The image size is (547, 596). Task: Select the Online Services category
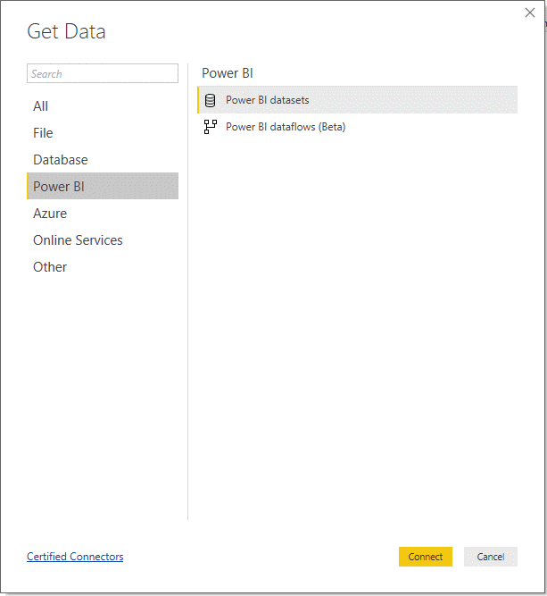point(103,240)
